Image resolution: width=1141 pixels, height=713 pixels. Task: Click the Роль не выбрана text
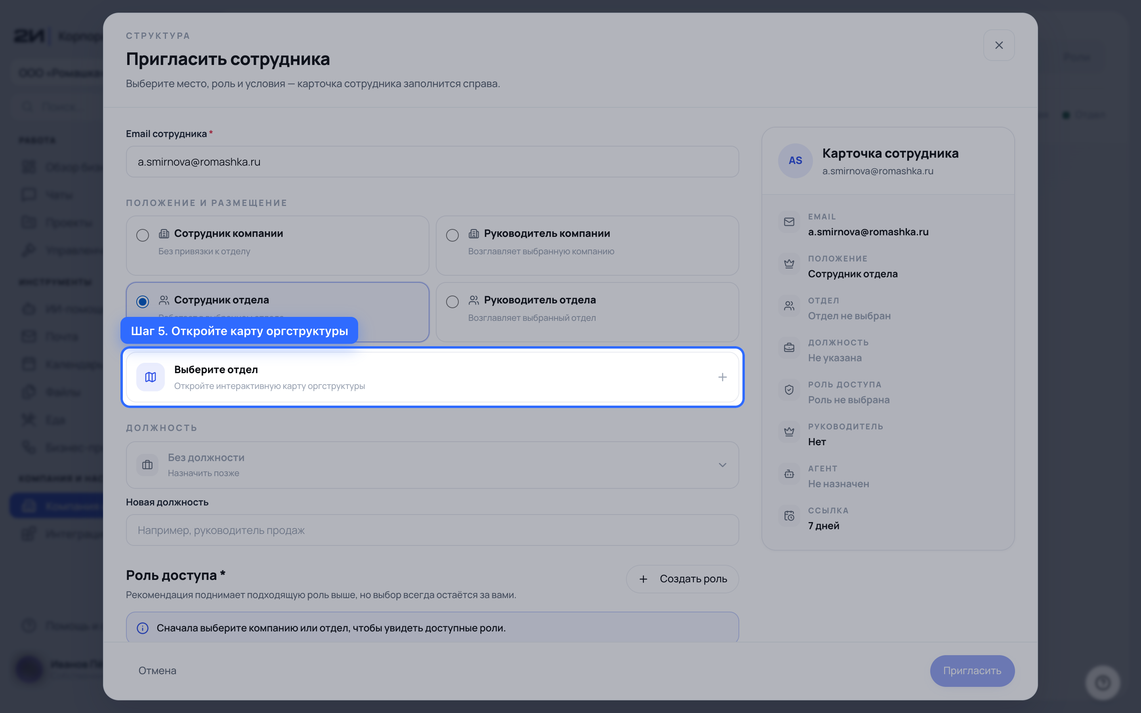(x=849, y=400)
